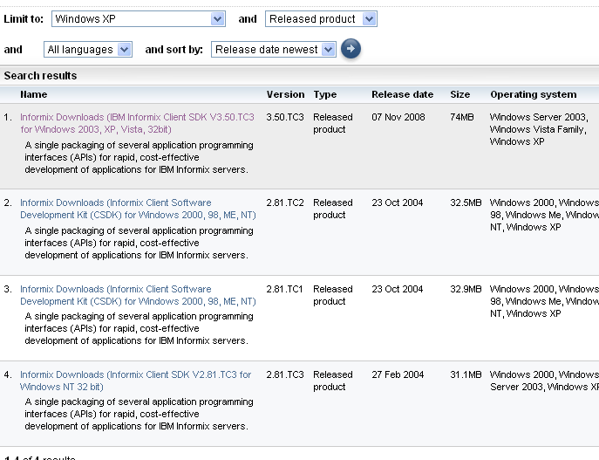
Task: Click the blue arrow submit button
Action: click(351, 49)
